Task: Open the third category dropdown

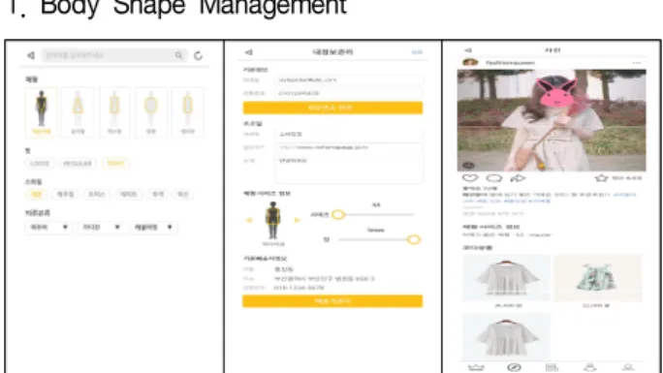Action: pyautogui.click(x=153, y=228)
